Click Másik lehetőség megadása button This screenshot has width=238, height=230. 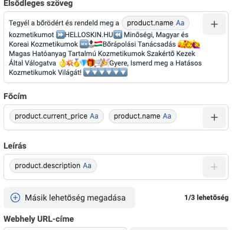click(x=69, y=198)
